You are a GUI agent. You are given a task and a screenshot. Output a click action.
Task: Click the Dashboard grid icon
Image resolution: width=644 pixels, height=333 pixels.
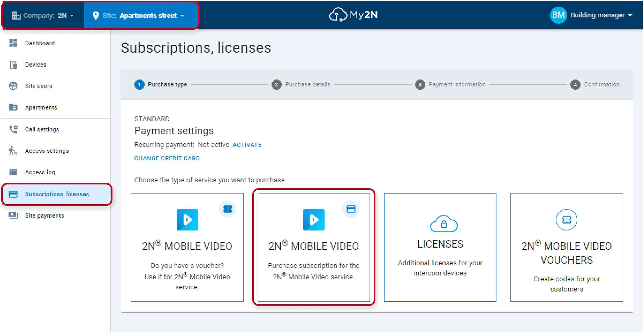coord(13,43)
